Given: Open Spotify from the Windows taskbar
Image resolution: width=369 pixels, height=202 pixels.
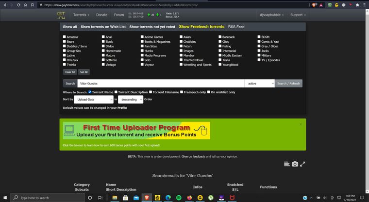Looking at the screenshot, I should [178, 198].
